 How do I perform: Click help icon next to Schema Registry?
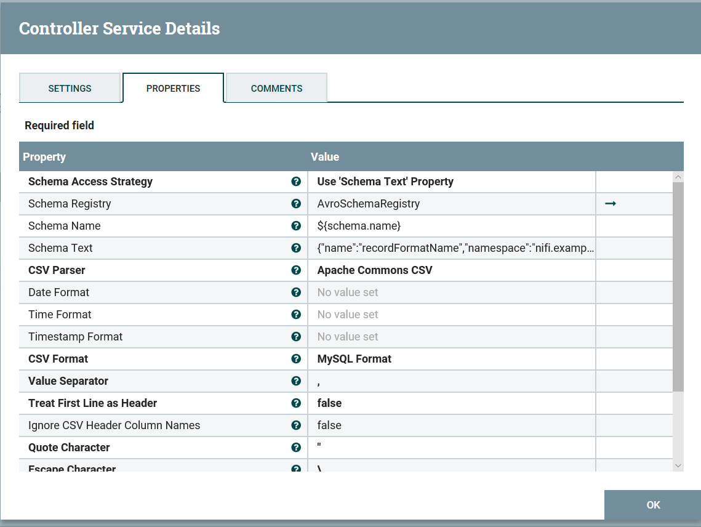[296, 204]
